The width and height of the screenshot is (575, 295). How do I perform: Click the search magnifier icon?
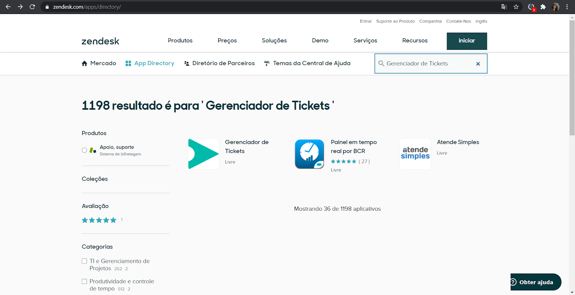(381, 63)
